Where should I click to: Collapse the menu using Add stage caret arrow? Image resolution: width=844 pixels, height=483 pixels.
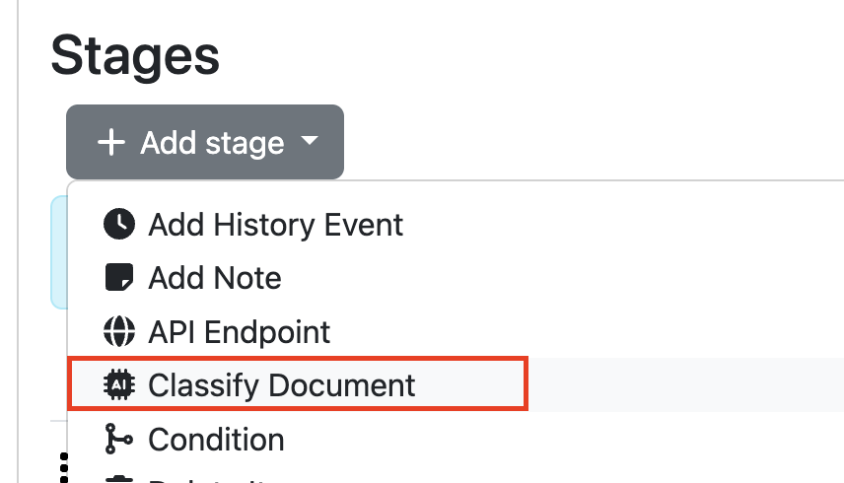[x=310, y=140]
